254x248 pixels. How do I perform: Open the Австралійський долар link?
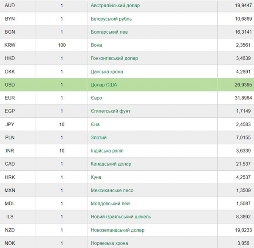pos(115,5)
